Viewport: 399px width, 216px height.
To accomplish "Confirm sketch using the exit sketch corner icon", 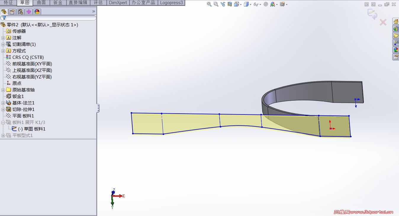I will click(x=372, y=14).
